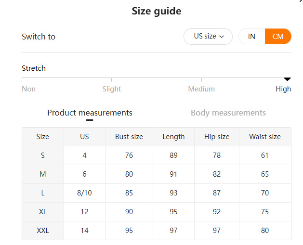Click the S size row label
The width and height of the screenshot is (303, 245).
click(x=43, y=155)
